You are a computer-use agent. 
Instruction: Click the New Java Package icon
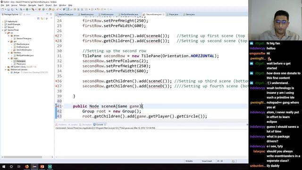(x=40, y=9)
